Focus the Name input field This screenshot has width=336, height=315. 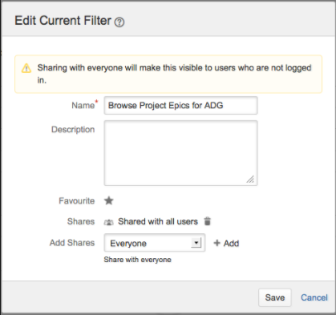[x=180, y=106]
